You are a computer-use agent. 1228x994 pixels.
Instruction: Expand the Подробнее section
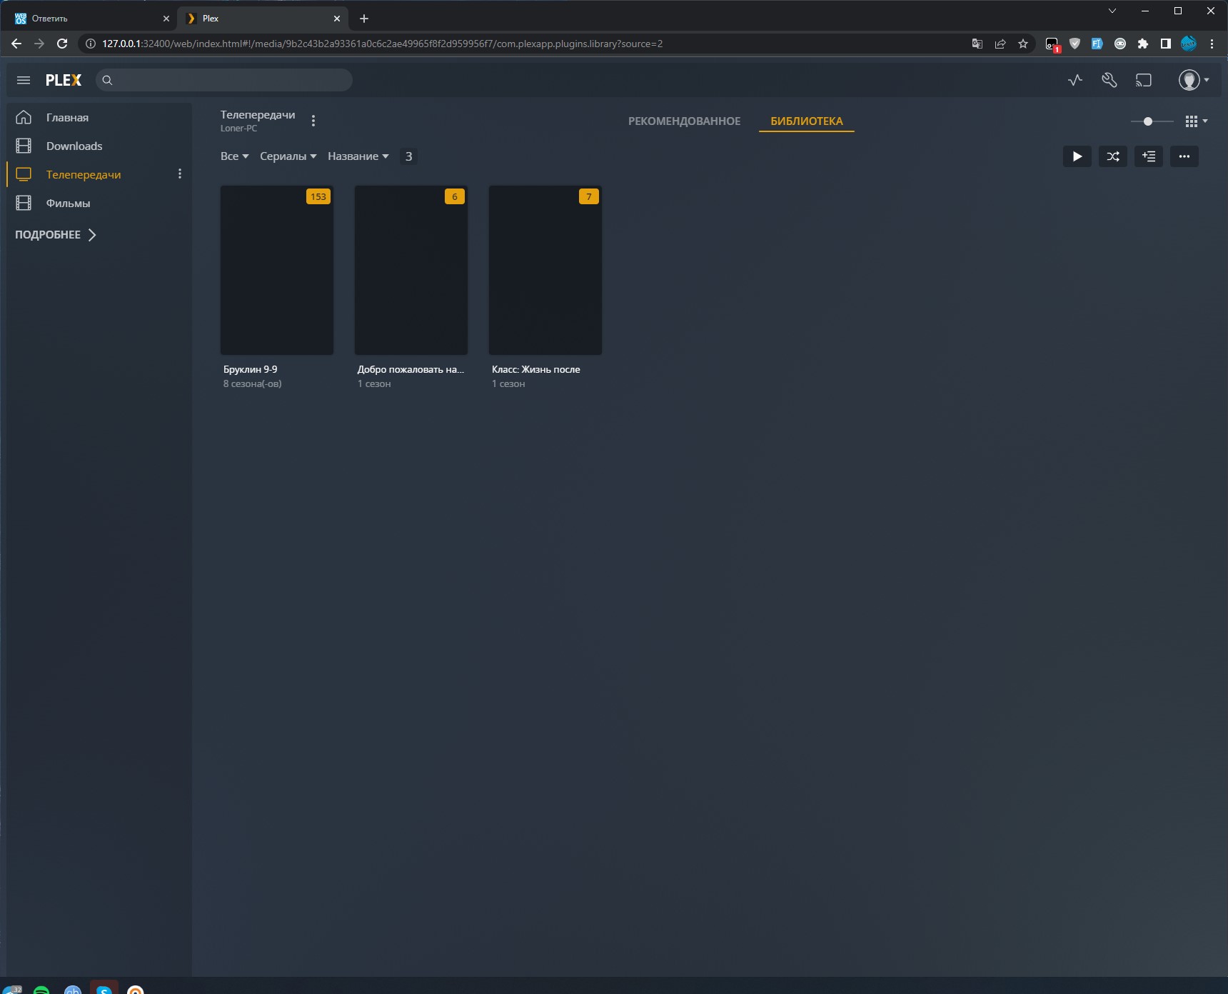click(x=55, y=235)
